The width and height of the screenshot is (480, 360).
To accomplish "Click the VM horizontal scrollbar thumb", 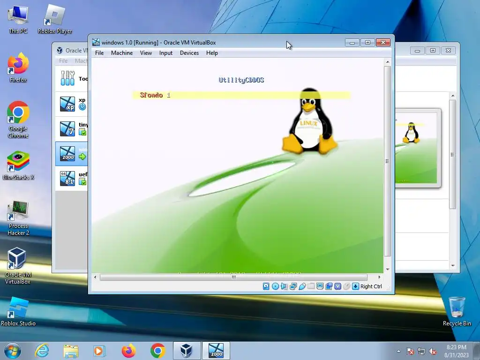I will 233,277.
